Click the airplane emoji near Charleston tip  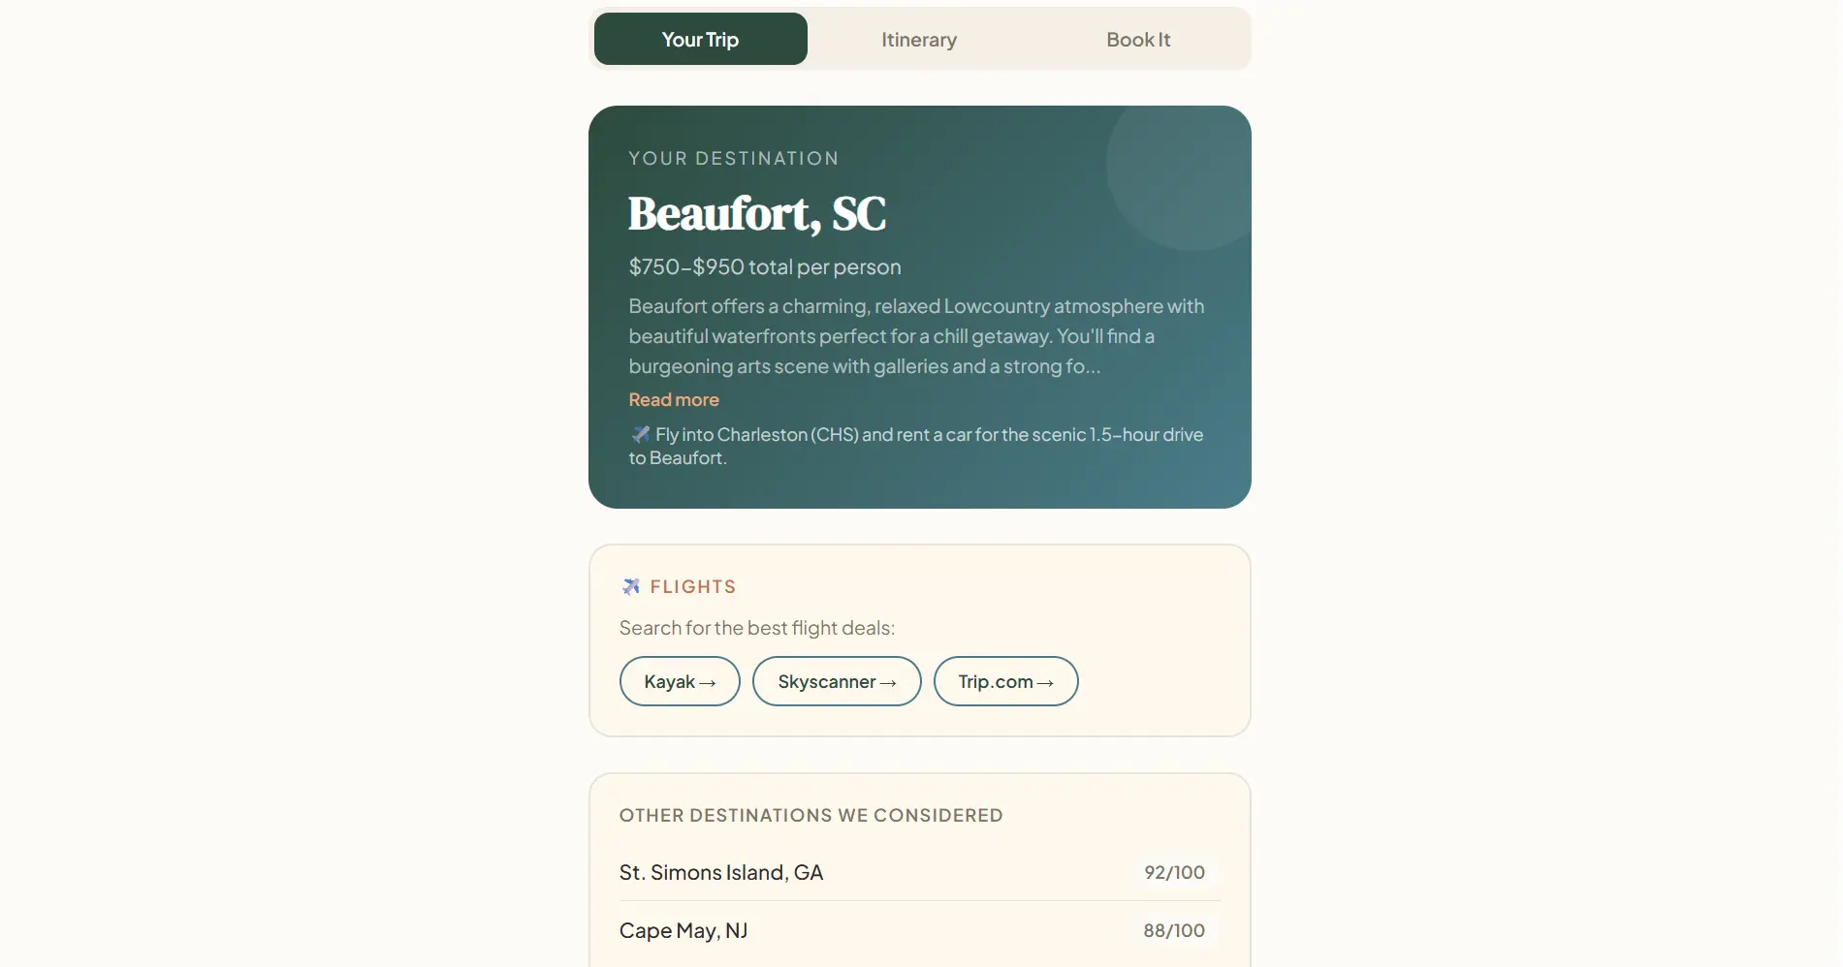[640, 434]
